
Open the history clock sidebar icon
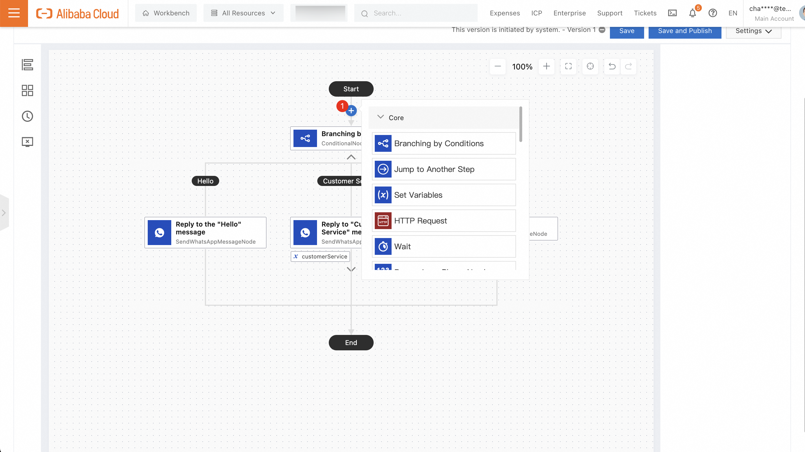pos(27,116)
